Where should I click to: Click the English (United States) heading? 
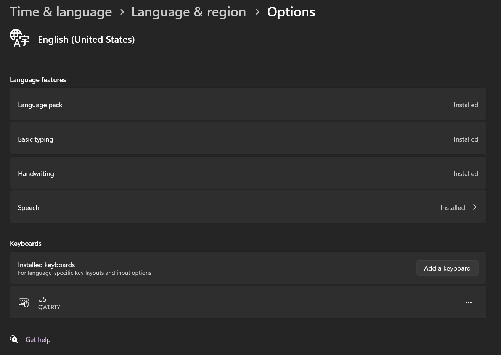pyautogui.click(x=86, y=39)
